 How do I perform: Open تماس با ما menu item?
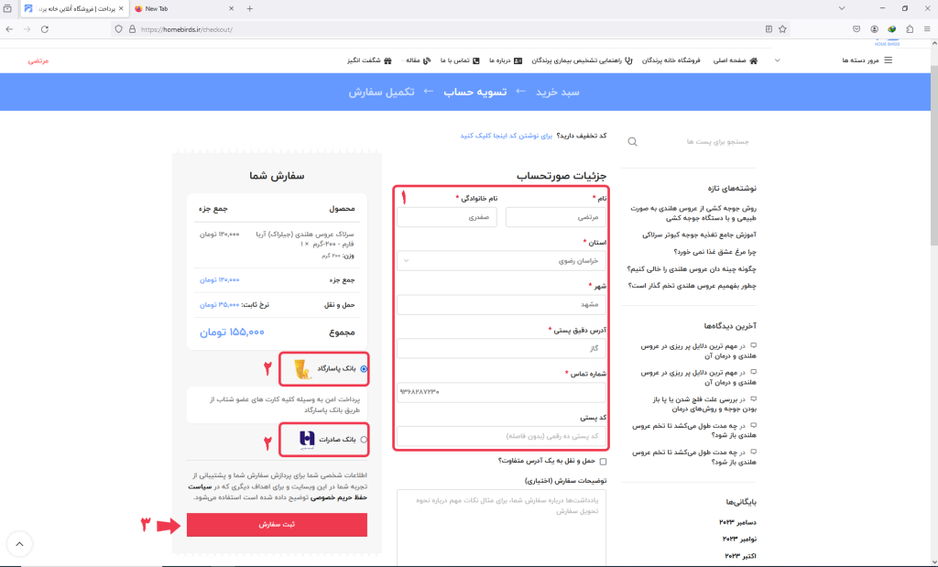460,60
